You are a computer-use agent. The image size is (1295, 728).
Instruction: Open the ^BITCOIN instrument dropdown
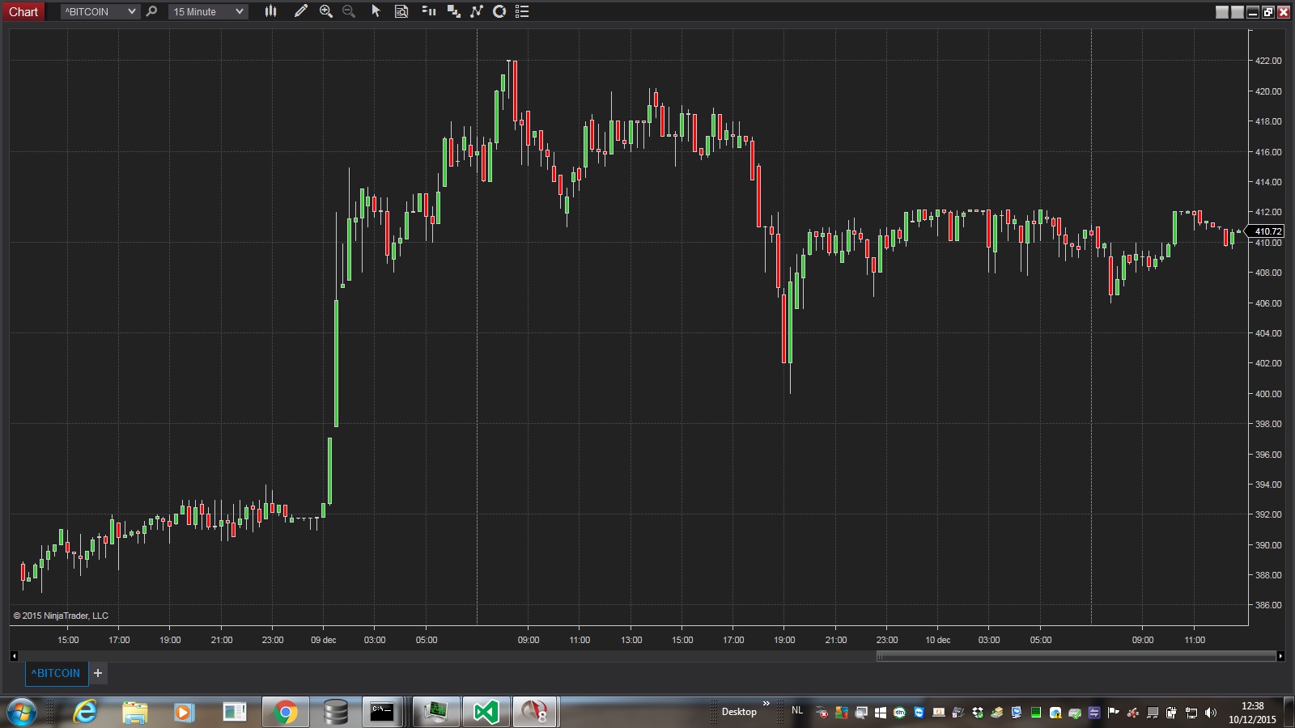point(100,11)
